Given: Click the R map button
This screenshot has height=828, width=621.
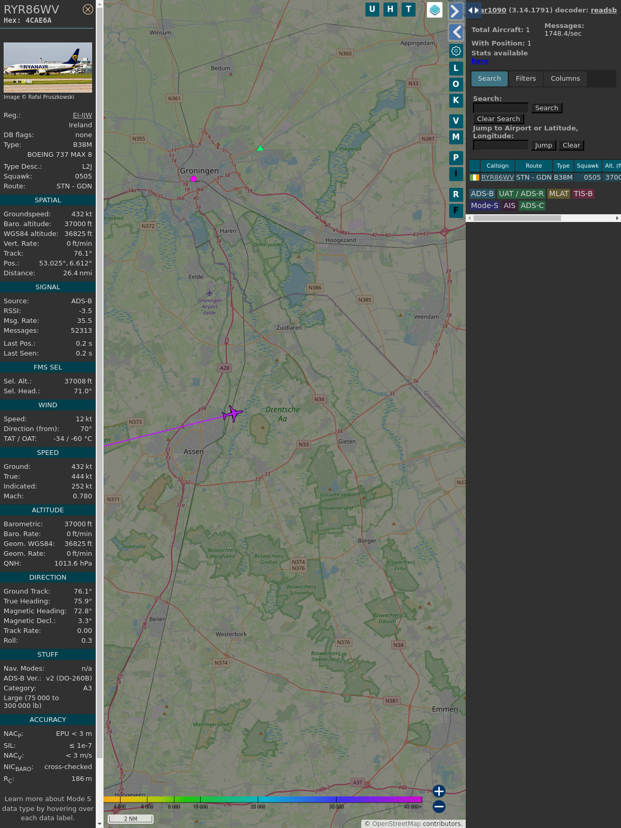Looking at the screenshot, I should point(456,195).
